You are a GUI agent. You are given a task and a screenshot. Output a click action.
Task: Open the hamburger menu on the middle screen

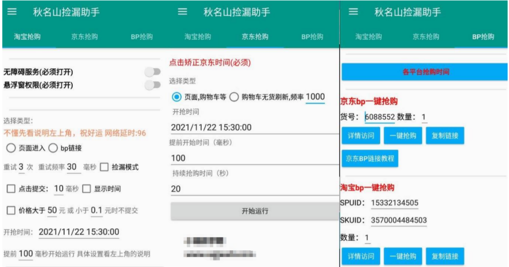[182, 12]
